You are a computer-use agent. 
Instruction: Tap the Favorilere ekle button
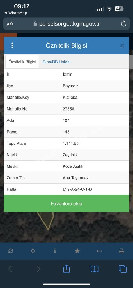[x=66, y=203]
